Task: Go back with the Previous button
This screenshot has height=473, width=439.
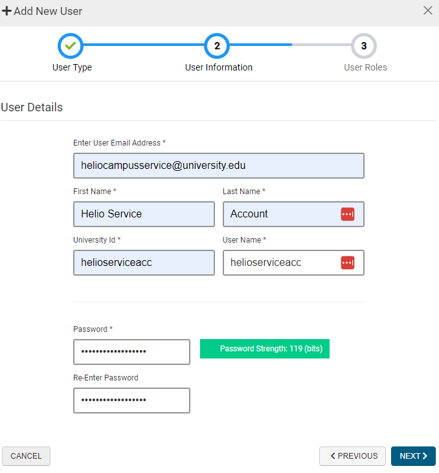Action: [x=352, y=456]
